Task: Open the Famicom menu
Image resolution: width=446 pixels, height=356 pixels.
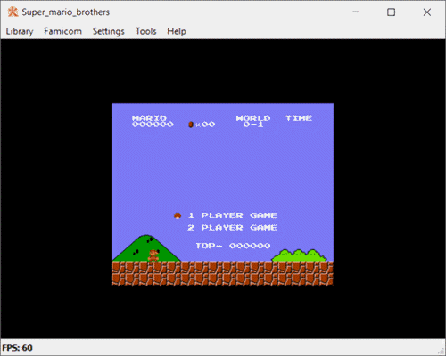Action: pos(62,31)
